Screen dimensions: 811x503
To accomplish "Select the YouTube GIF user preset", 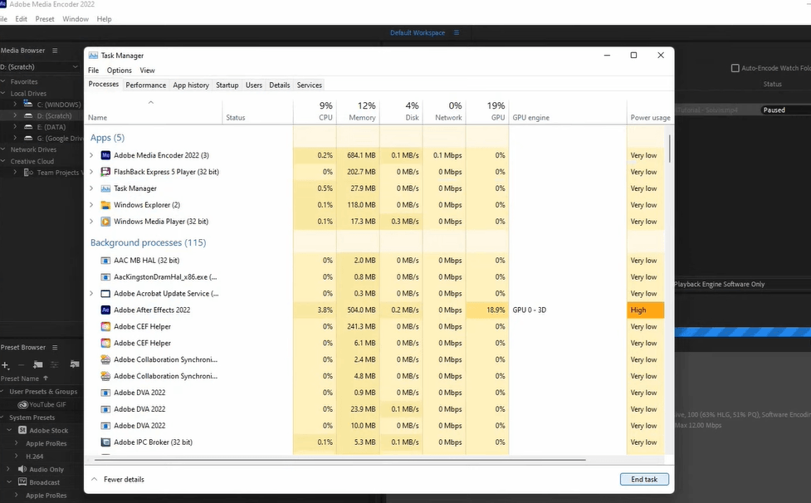I will (x=47, y=405).
